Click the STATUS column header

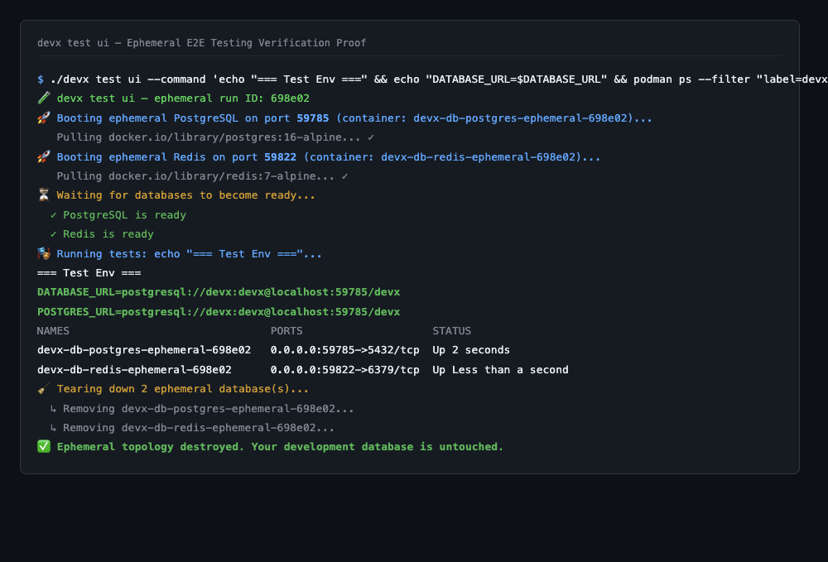pyautogui.click(x=452, y=331)
